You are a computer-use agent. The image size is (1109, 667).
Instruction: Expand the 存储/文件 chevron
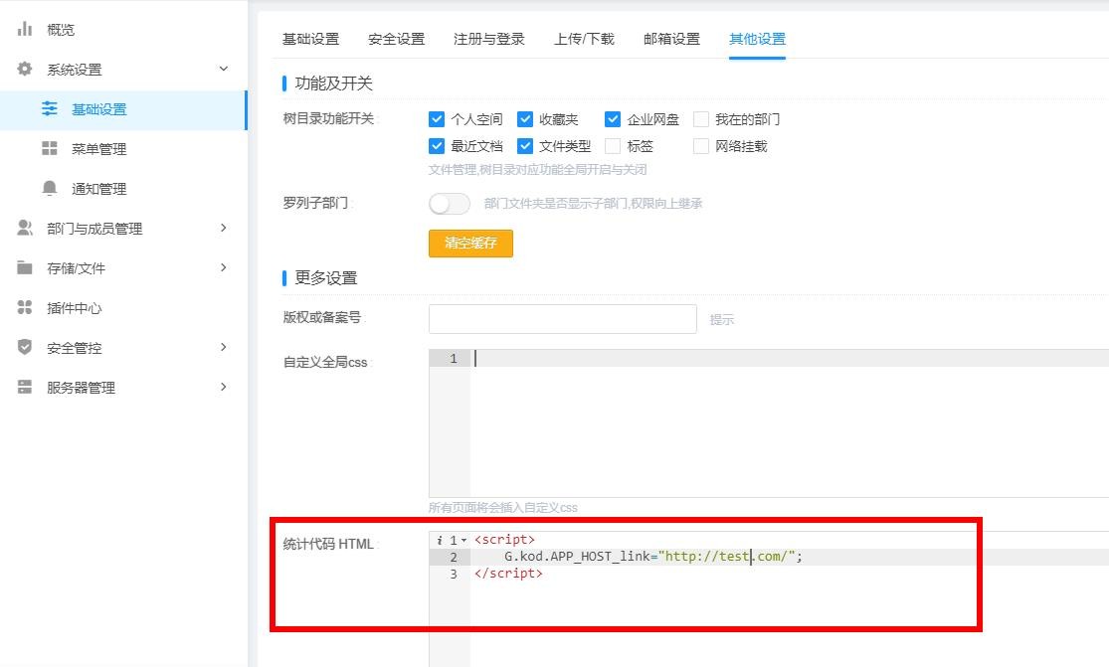224,267
